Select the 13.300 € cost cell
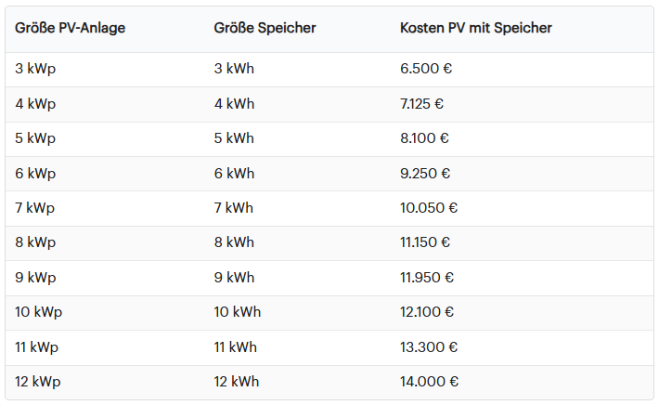This screenshot has height=405, width=659. point(429,347)
